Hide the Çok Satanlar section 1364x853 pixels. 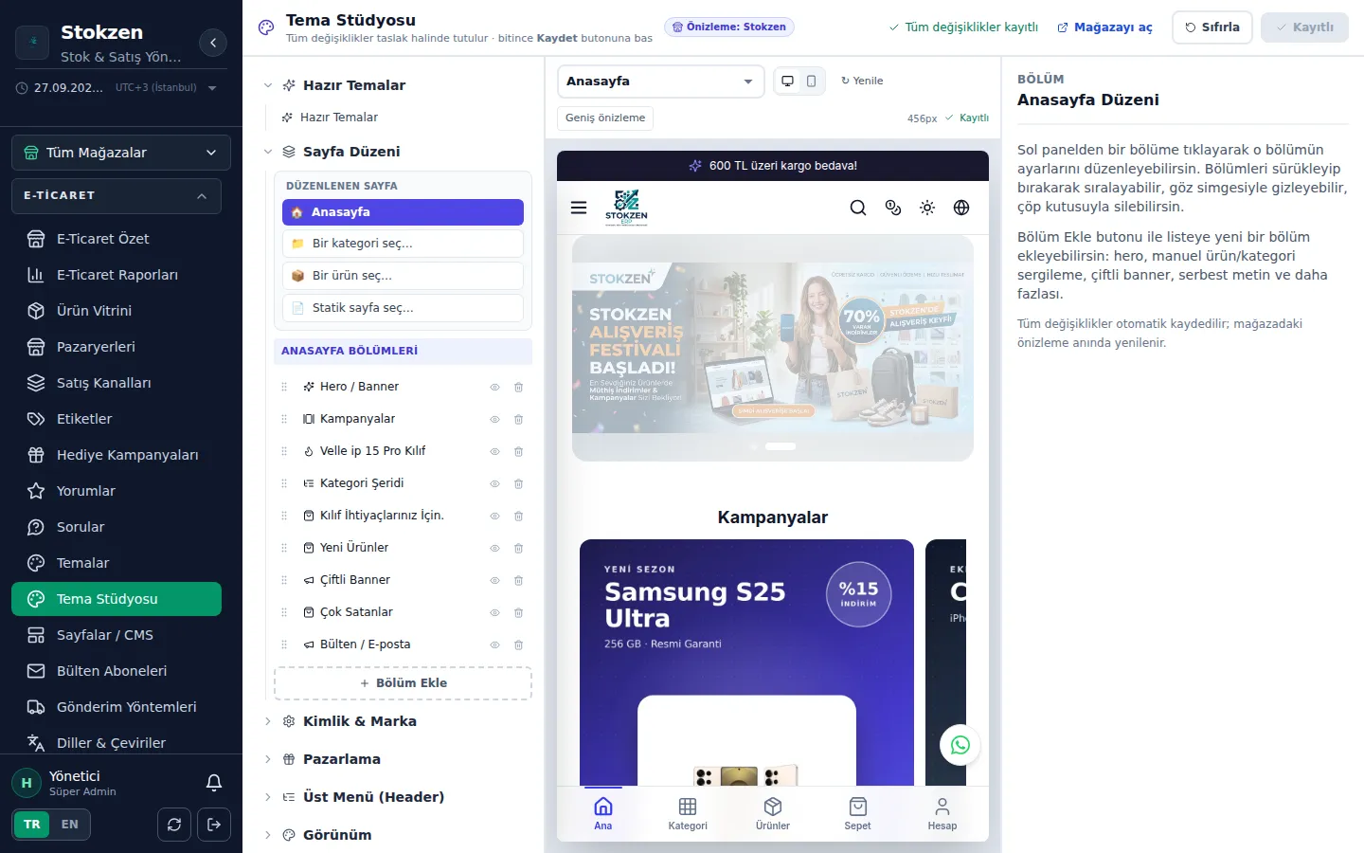pyautogui.click(x=494, y=612)
